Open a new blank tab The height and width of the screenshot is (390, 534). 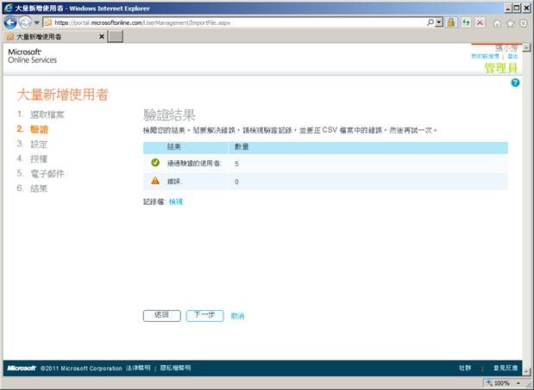click(x=115, y=36)
